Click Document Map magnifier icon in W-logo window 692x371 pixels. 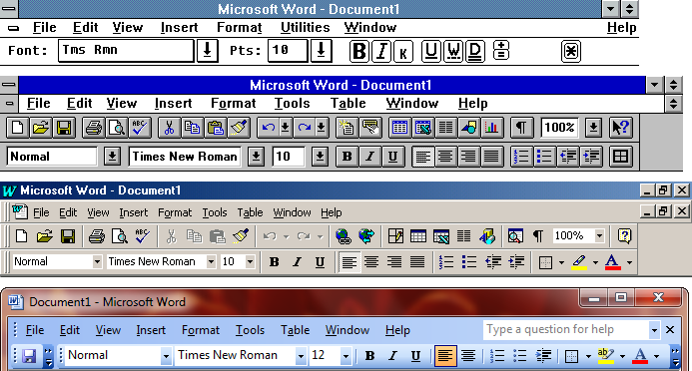pyautogui.click(x=515, y=236)
